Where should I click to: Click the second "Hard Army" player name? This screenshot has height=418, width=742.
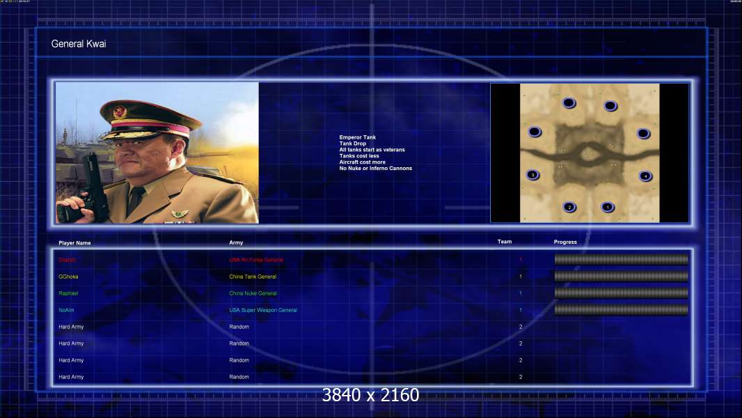point(71,343)
